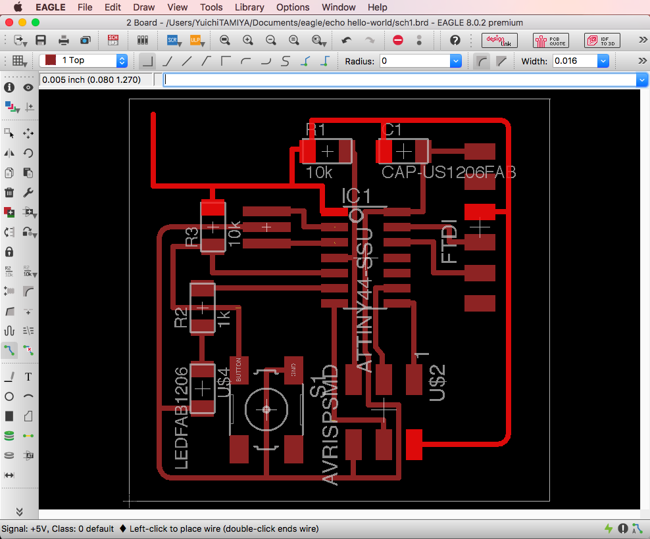Click the Save board icon

click(x=41, y=40)
